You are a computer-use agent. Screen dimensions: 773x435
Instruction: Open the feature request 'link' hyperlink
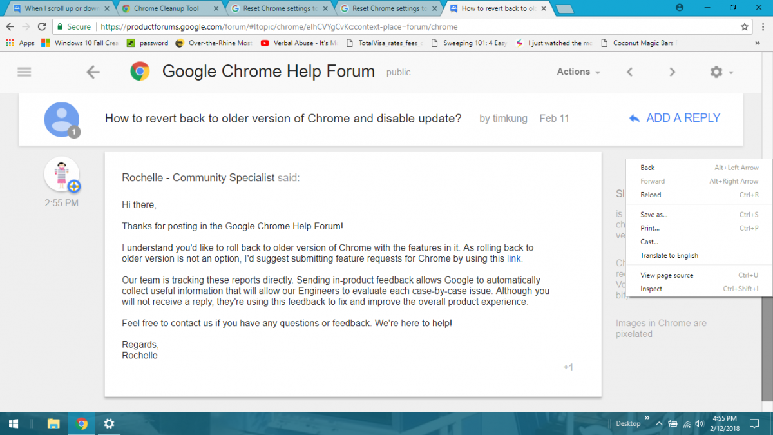pyautogui.click(x=514, y=258)
